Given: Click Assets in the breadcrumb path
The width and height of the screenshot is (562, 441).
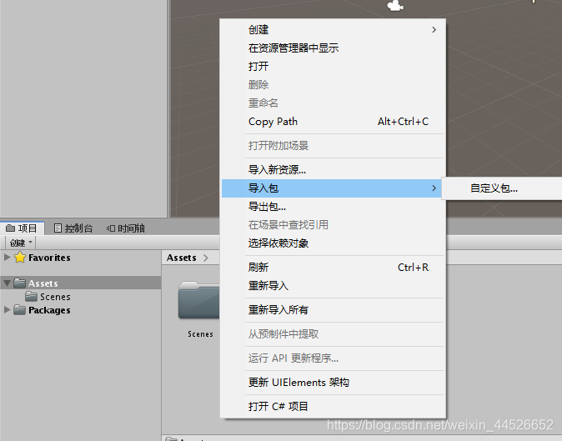Looking at the screenshot, I should click(182, 258).
